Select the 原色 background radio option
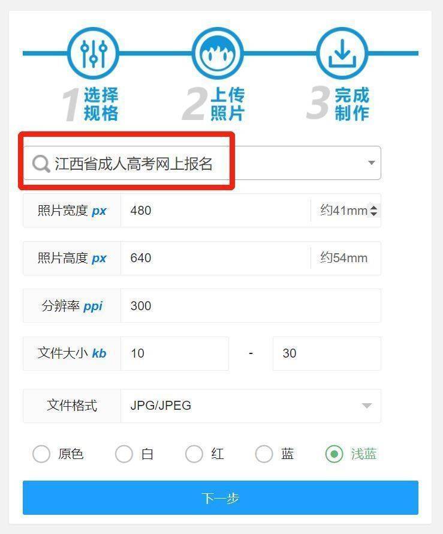 pyautogui.click(x=41, y=454)
